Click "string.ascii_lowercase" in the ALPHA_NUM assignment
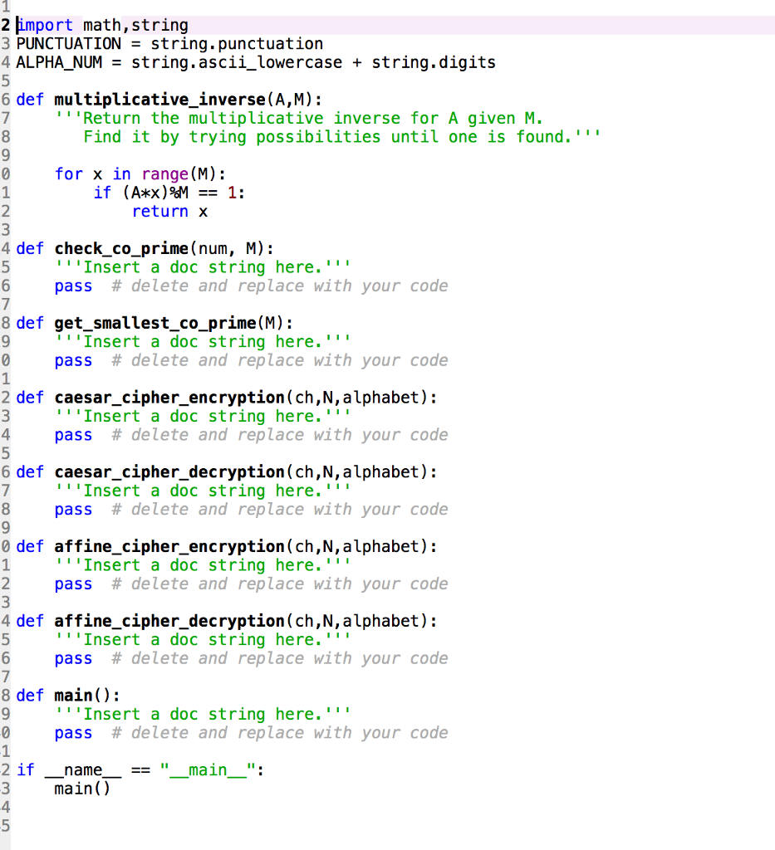 [x=237, y=62]
